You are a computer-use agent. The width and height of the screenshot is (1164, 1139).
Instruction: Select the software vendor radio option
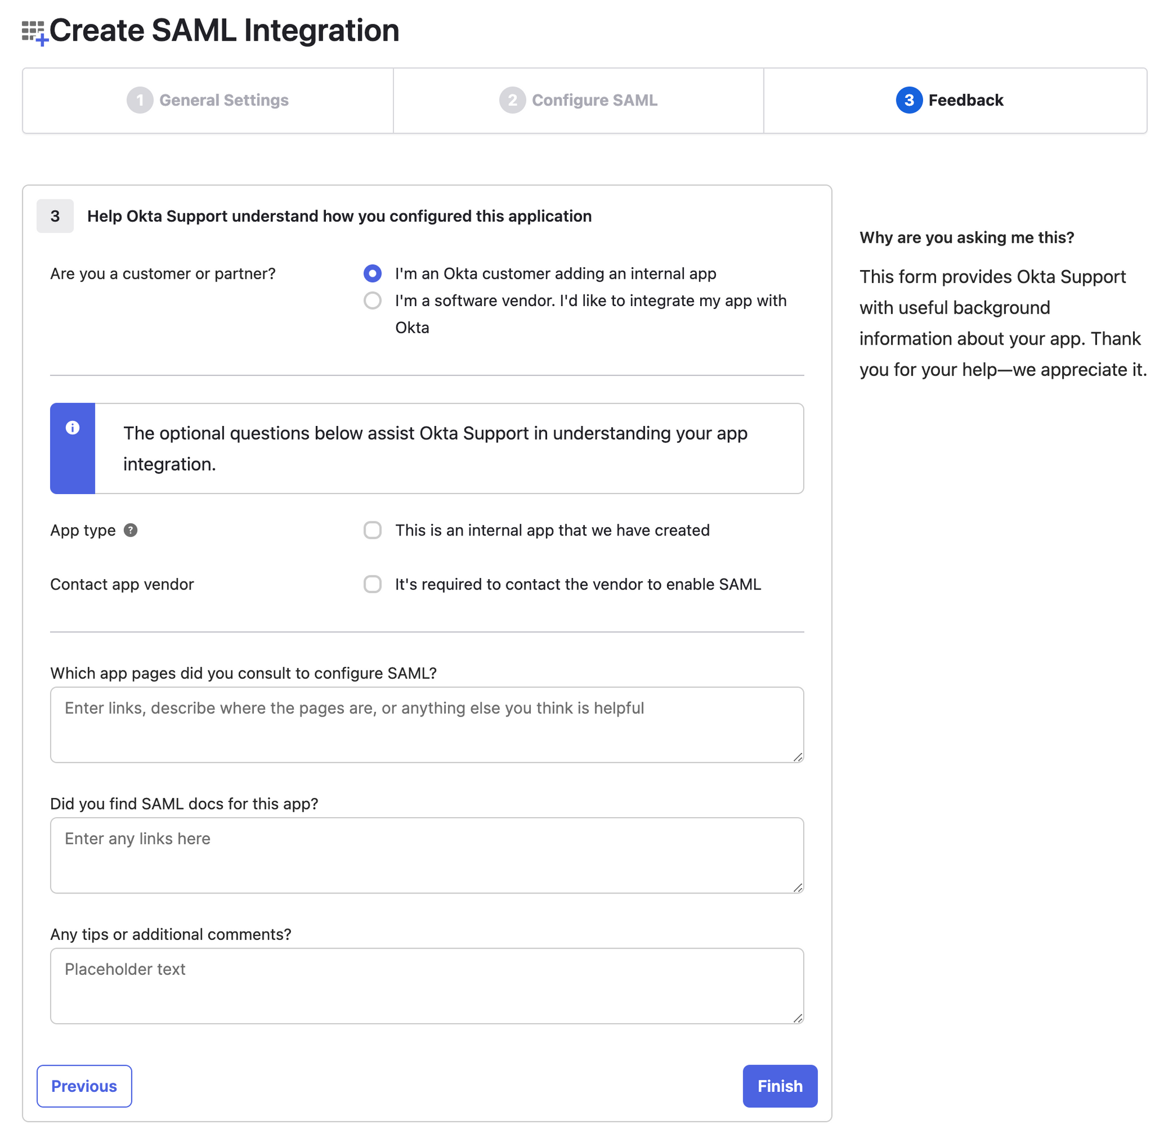[x=372, y=300]
